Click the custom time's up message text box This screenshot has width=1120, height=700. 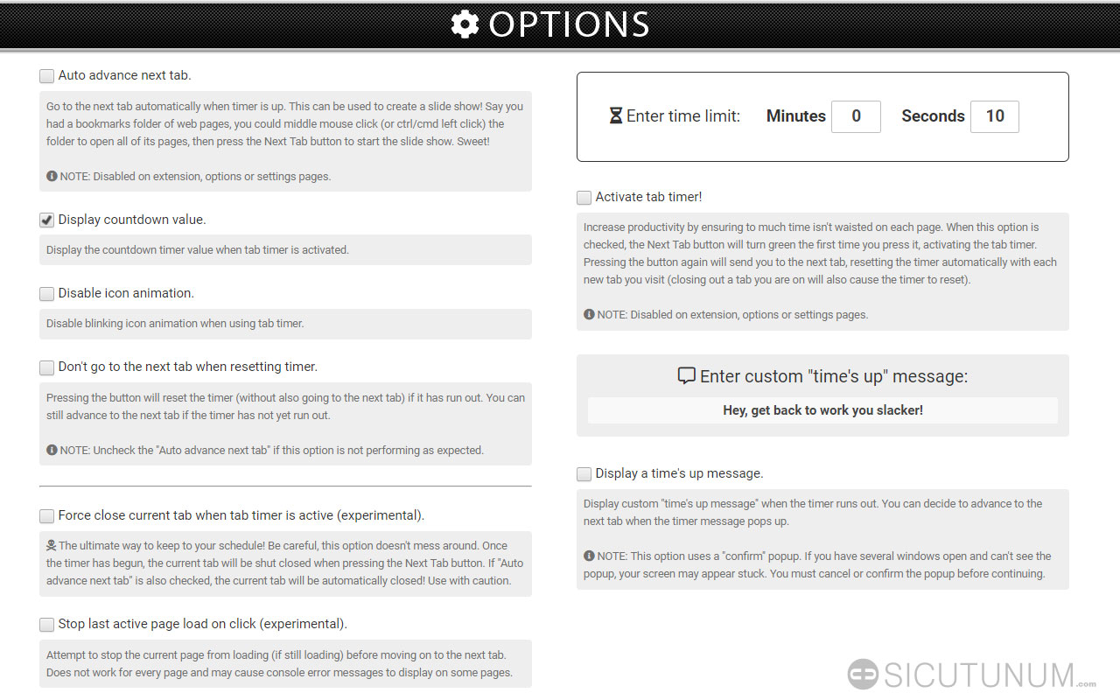click(x=822, y=410)
